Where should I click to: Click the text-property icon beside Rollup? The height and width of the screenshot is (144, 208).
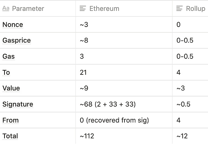click(180, 9)
